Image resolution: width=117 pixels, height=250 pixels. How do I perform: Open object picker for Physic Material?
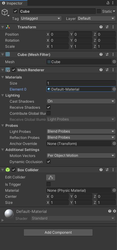coord(114,191)
